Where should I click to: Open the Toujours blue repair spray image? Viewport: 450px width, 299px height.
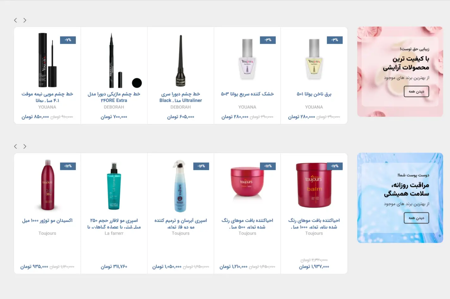point(180,186)
